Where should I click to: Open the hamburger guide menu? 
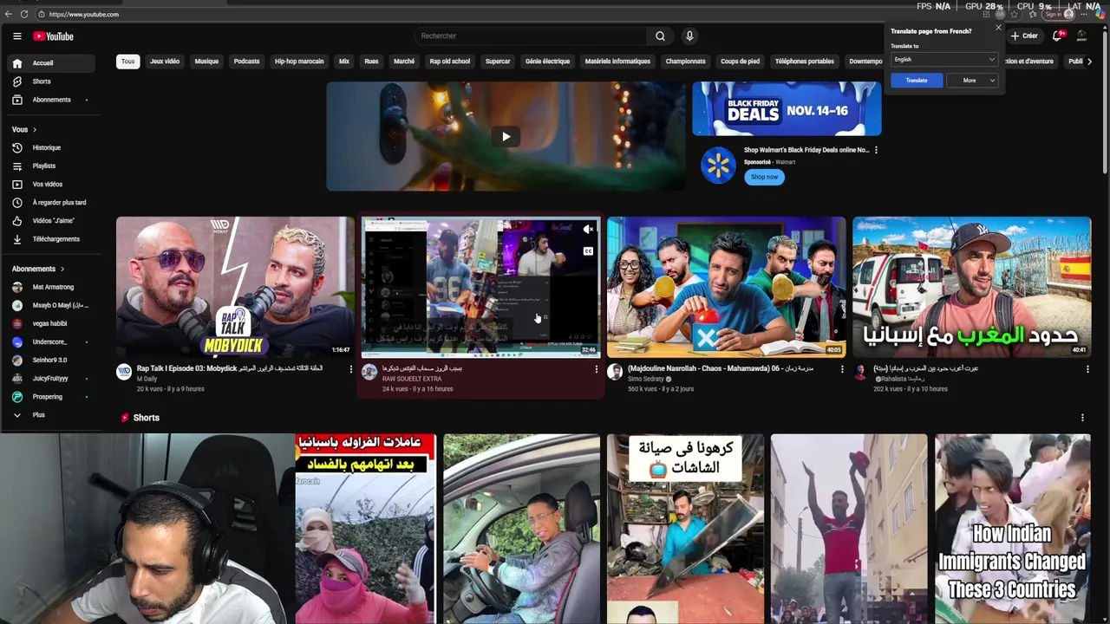point(16,36)
